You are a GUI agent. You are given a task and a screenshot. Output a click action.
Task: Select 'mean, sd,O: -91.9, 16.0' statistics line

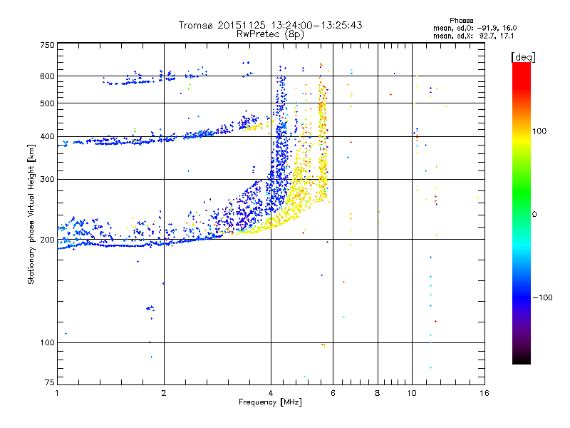(475, 28)
